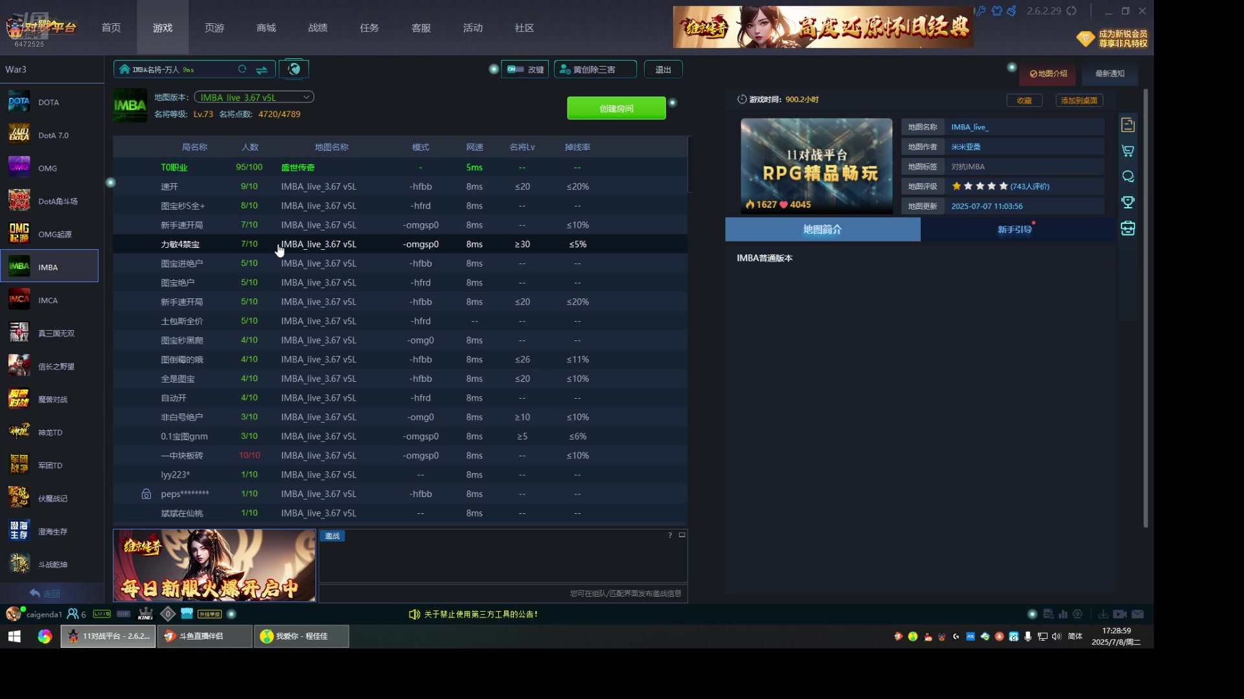This screenshot has width=1244, height=699.
Task: Switch to 斗鱼直播伴侣 taskbar window
Action: (205, 636)
